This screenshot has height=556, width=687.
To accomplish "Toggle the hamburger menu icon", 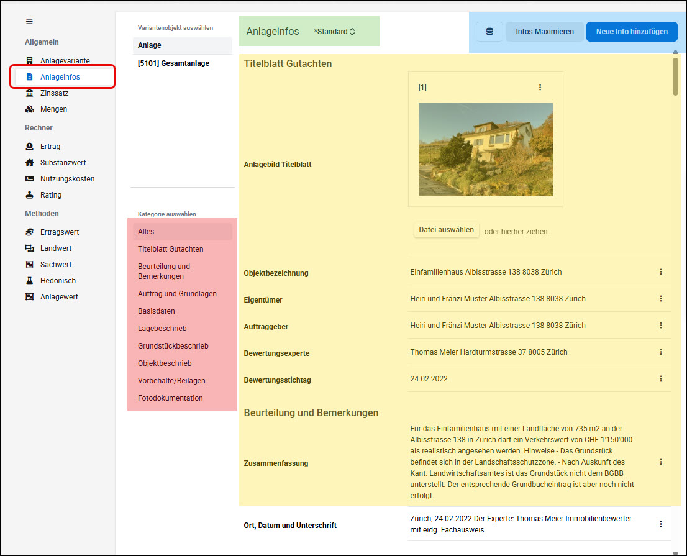I will coord(29,22).
